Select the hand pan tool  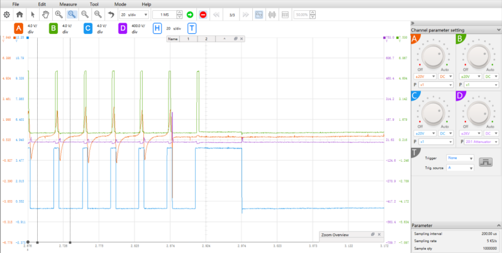coord(45,14)
